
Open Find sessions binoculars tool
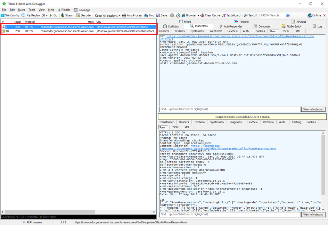coord(149,15)
